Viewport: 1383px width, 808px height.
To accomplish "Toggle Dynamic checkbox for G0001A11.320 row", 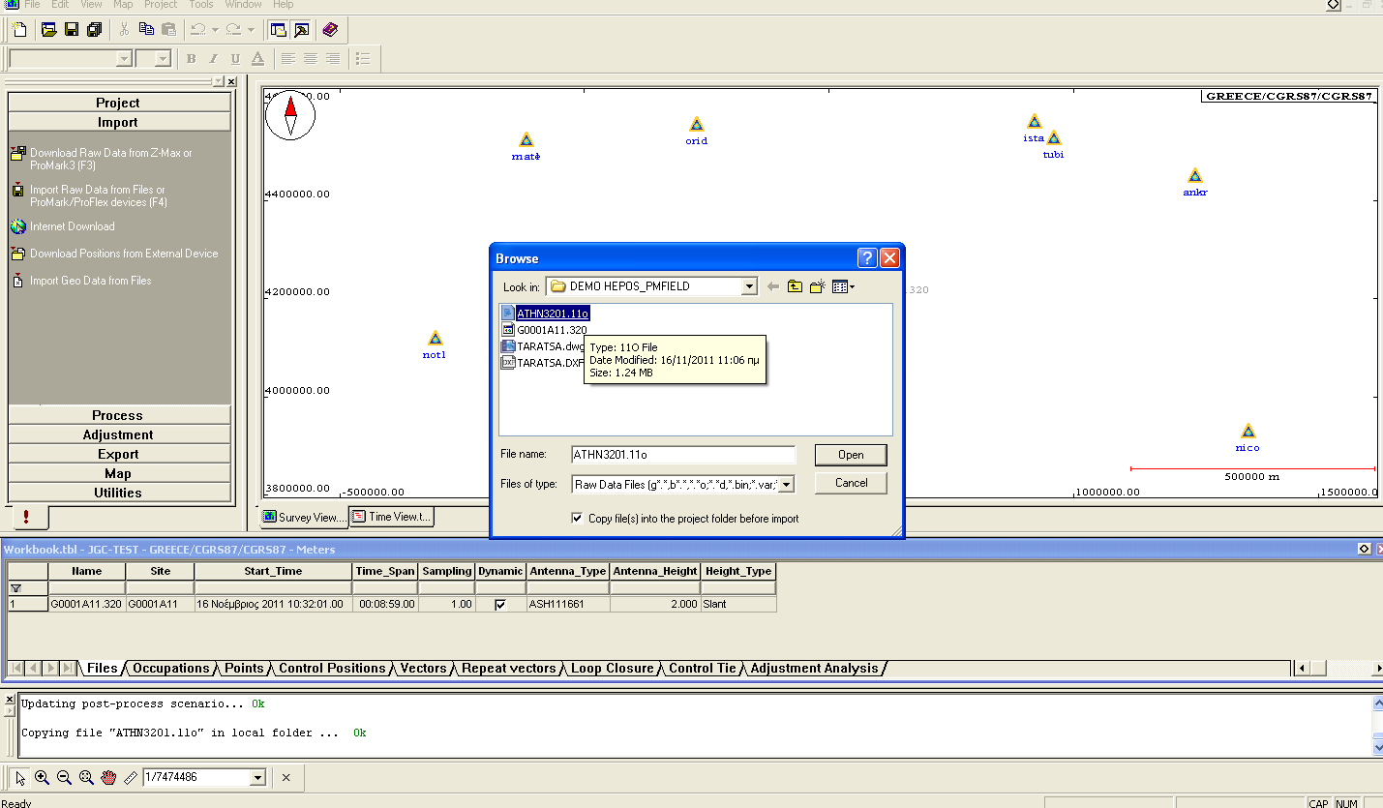I will 500,605.
